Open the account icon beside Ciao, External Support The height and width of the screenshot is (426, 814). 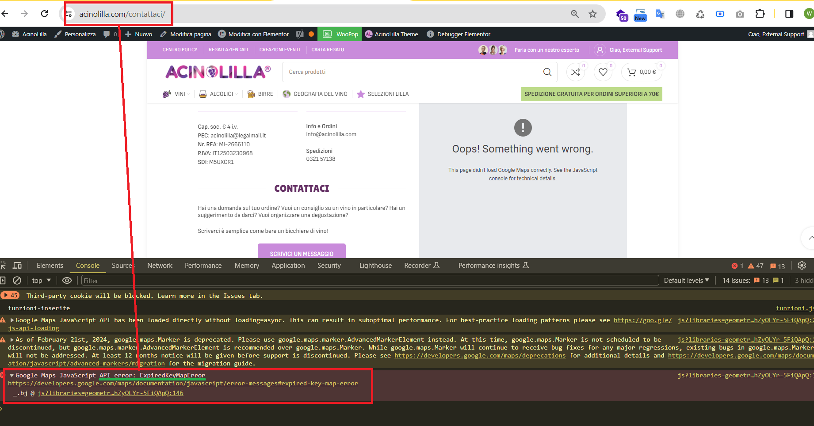pyautogui.click(x=600, y=50)
